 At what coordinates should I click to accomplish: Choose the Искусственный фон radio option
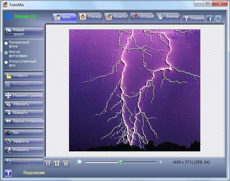click(6, 62)
